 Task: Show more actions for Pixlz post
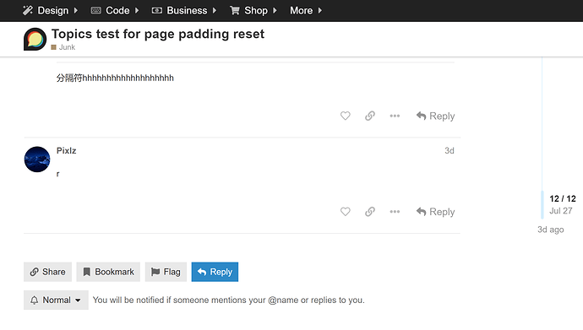point(395,212)
